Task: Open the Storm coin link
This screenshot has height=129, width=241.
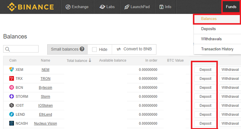Action: pos(46,96)
